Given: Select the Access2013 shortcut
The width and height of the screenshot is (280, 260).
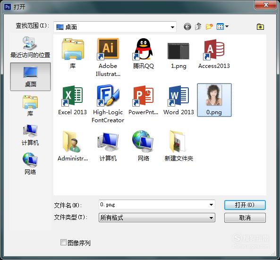Looking at the screenshot, I should (214, 54).
